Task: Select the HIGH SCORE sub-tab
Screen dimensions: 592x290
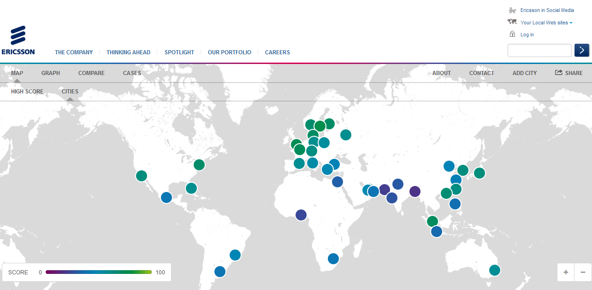Action: (27, 92)
